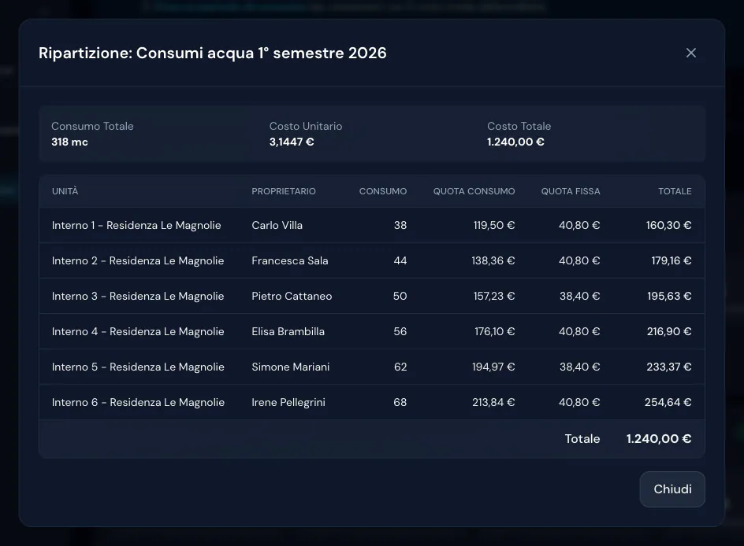Click the 1.240,00 € amount in the table footer
Viewport: 744px width, 546px height.
[x=659, y=439]
